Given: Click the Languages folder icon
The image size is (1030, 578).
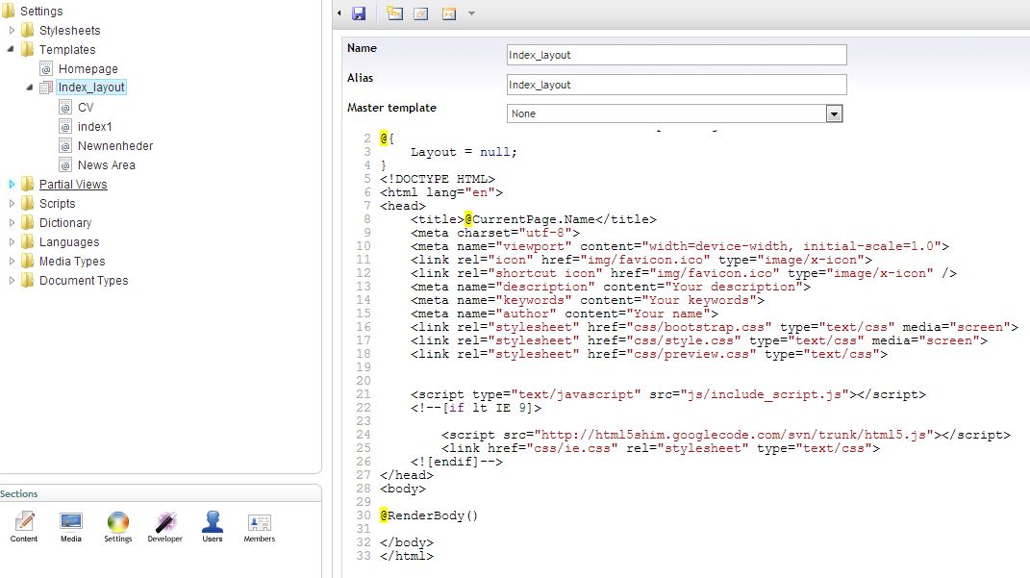Looking at the screenshot, I should pyautogui.click(x=27, y=241).
